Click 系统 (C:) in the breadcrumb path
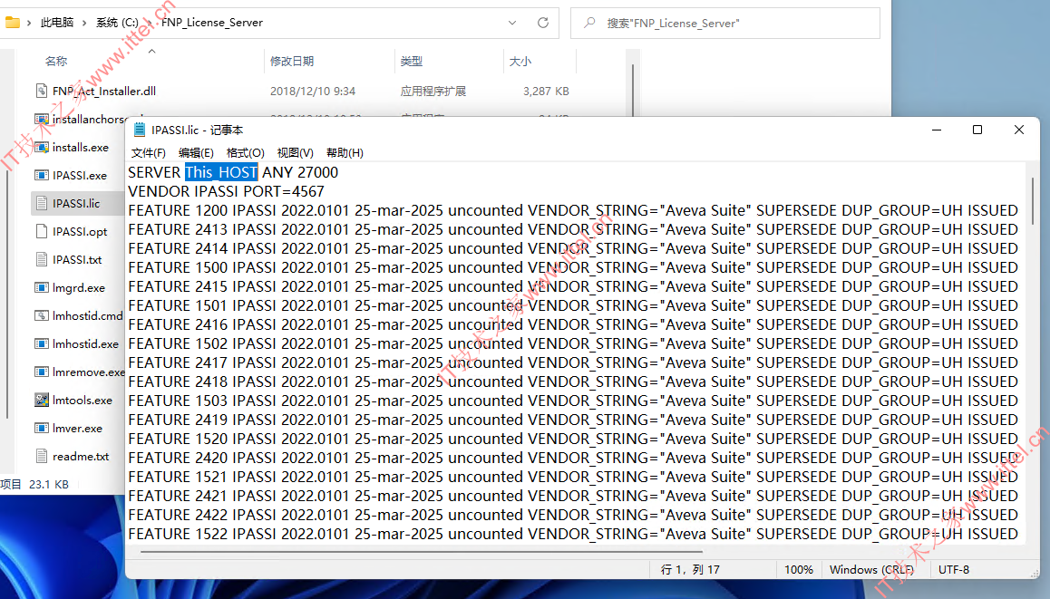 click(117, 22)
